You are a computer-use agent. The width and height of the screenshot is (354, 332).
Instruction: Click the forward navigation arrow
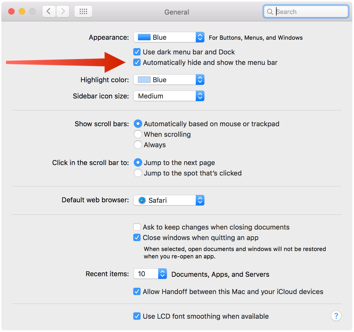point(62,11)
